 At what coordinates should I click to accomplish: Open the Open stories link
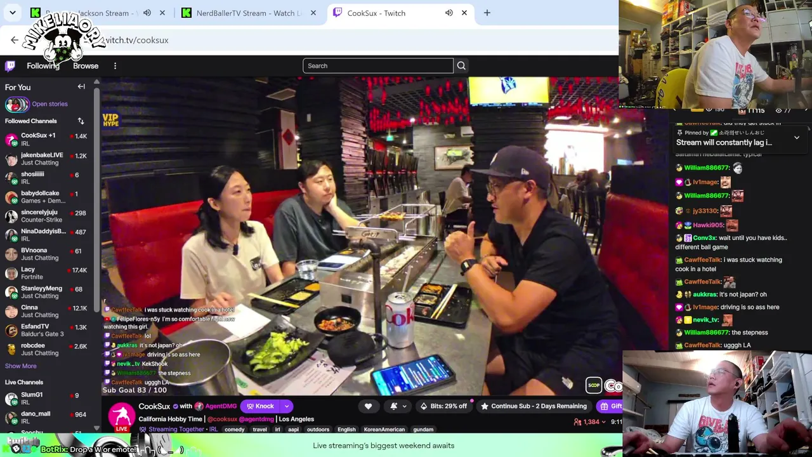[x=49, y=104]
